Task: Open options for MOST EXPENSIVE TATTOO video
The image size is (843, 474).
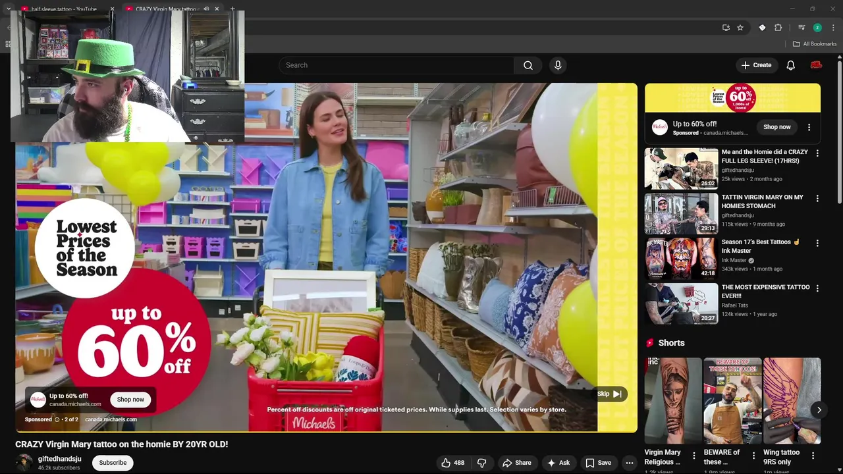Action: [x=817, y=288]
